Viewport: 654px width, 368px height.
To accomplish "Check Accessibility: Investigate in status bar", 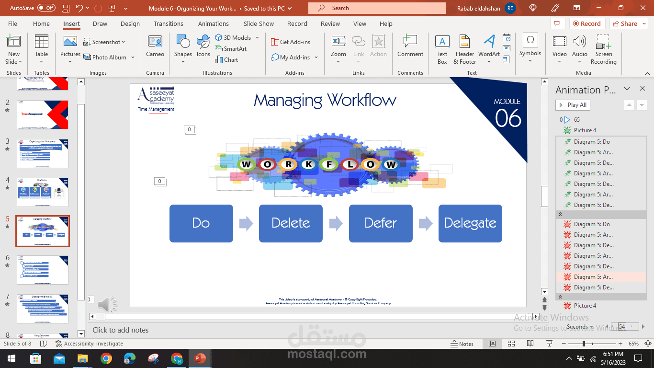I will [x=89, y=344].
